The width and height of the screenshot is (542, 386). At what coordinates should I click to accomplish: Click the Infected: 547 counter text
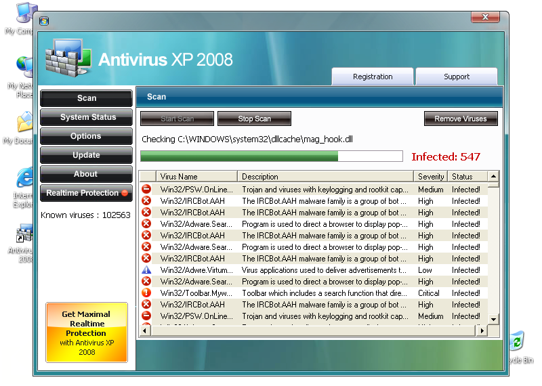[446, 157]
